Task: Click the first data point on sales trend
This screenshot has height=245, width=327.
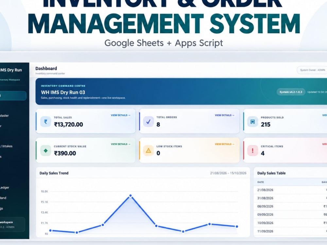Action: [50, 230]
